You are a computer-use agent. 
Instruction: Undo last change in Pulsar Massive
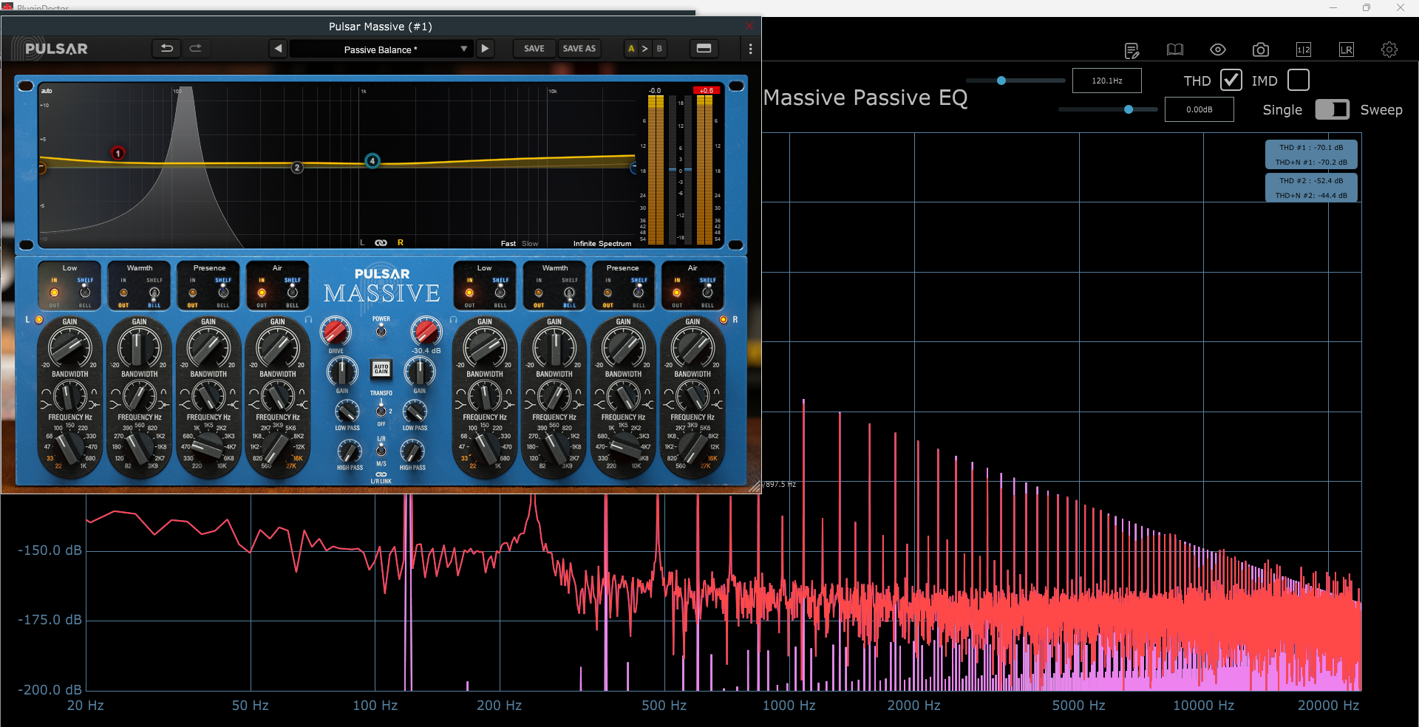[166, 48]
